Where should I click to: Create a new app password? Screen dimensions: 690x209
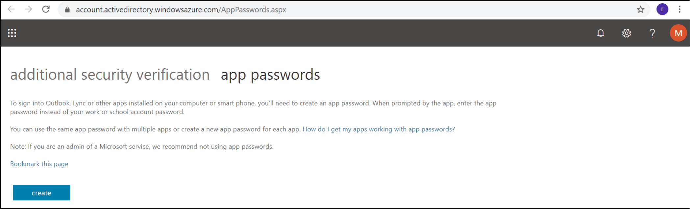41,193
